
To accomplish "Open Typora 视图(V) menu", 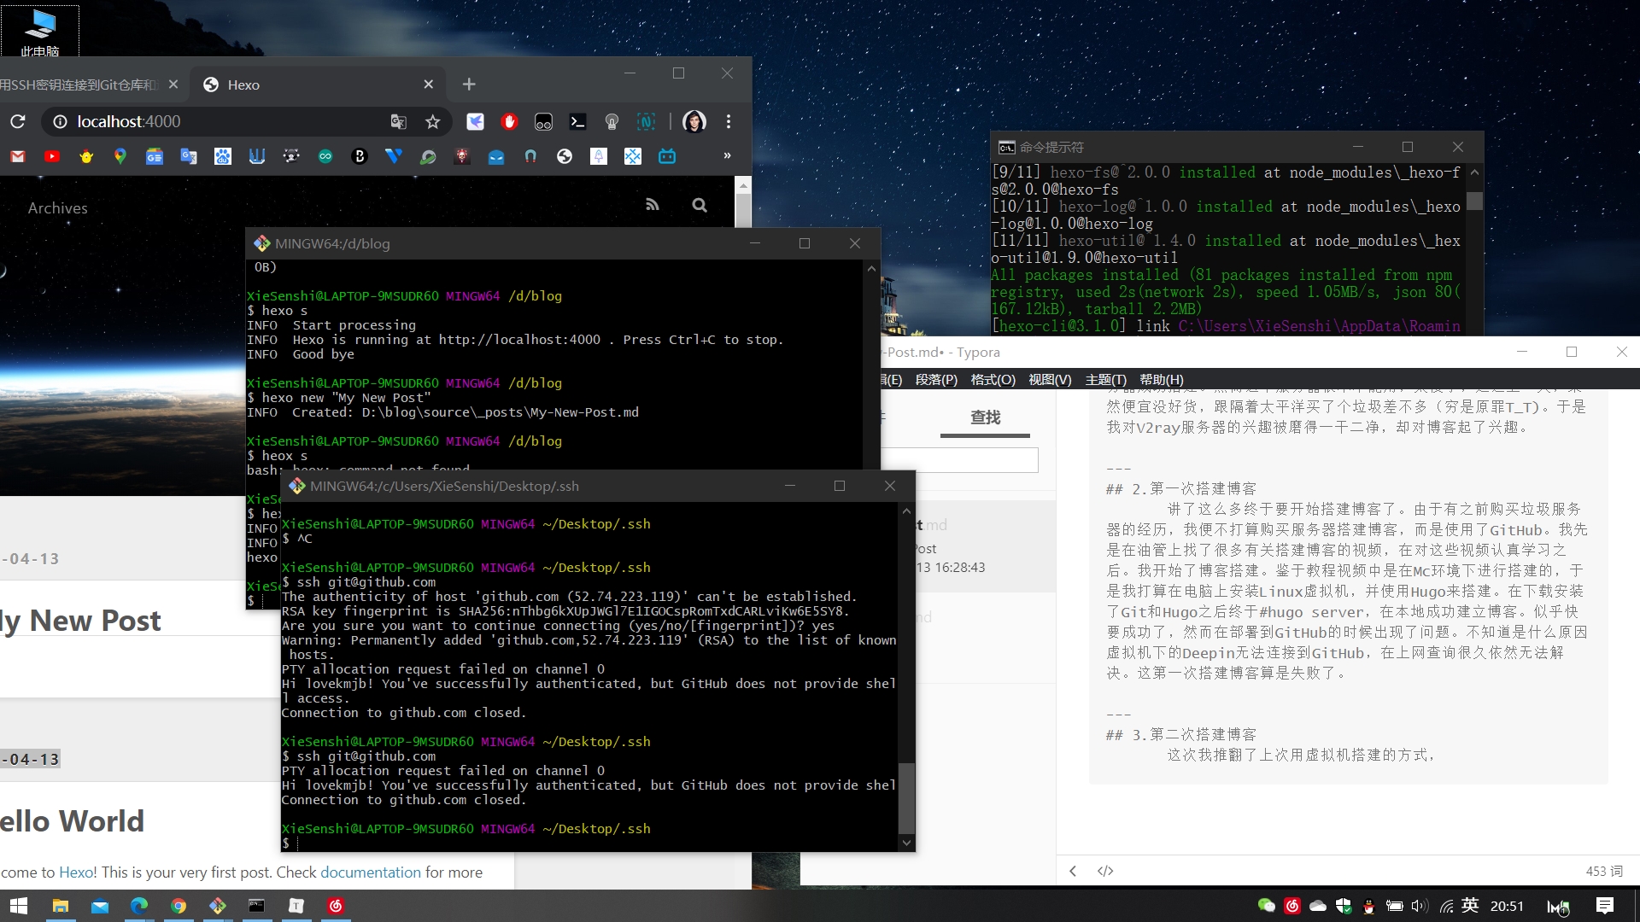I will (x=1050, y=380).
